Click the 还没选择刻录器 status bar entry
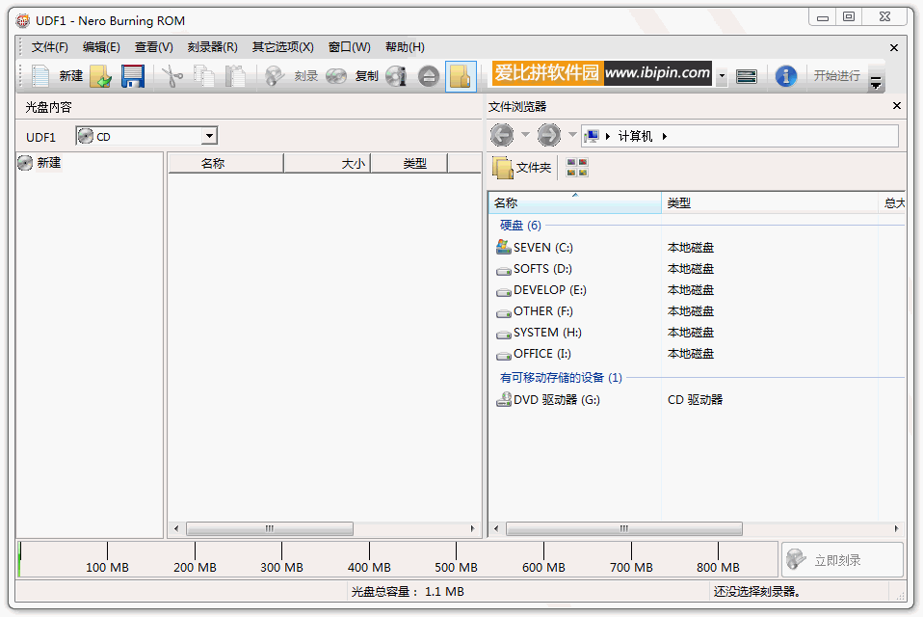The image size is (923, 617). coord(756,592)
